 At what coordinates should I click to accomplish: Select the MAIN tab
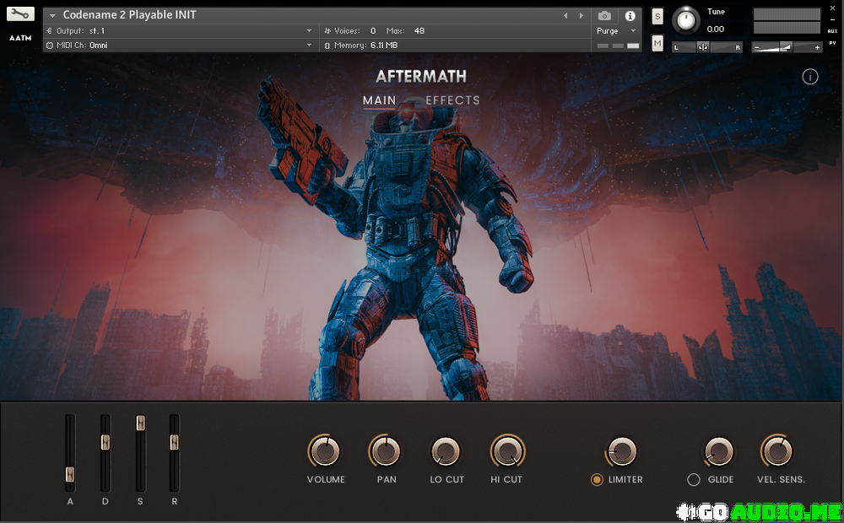(x=379, y=100)
